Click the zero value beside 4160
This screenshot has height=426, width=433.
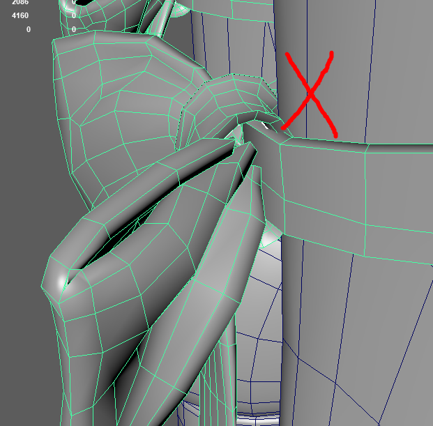[x=74, y=15]
